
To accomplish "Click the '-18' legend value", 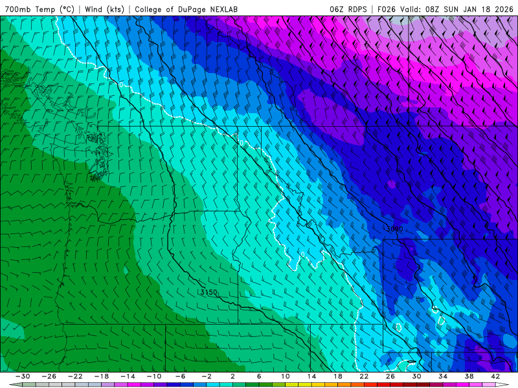I will [x=102, y=376].
